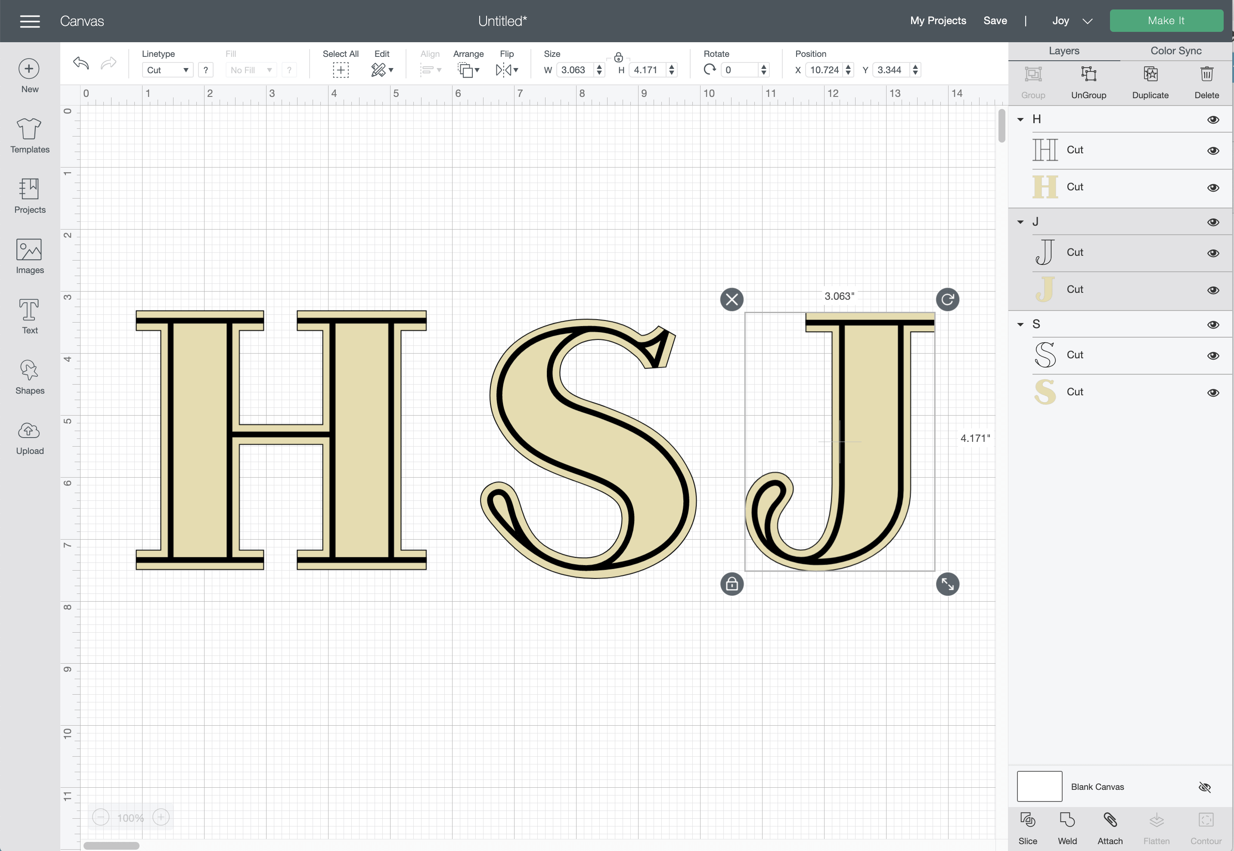The width and height of the screenshot is (1234, 851).
Task: Hide the H group layer
Action: point(1212,119)
